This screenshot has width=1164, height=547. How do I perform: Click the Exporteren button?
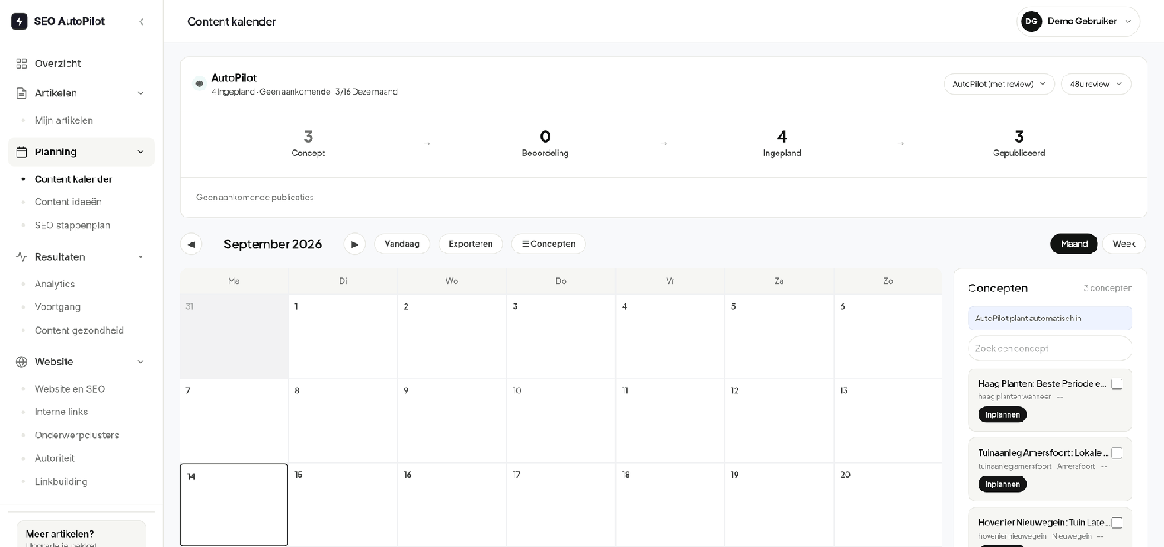pos(471,244)
